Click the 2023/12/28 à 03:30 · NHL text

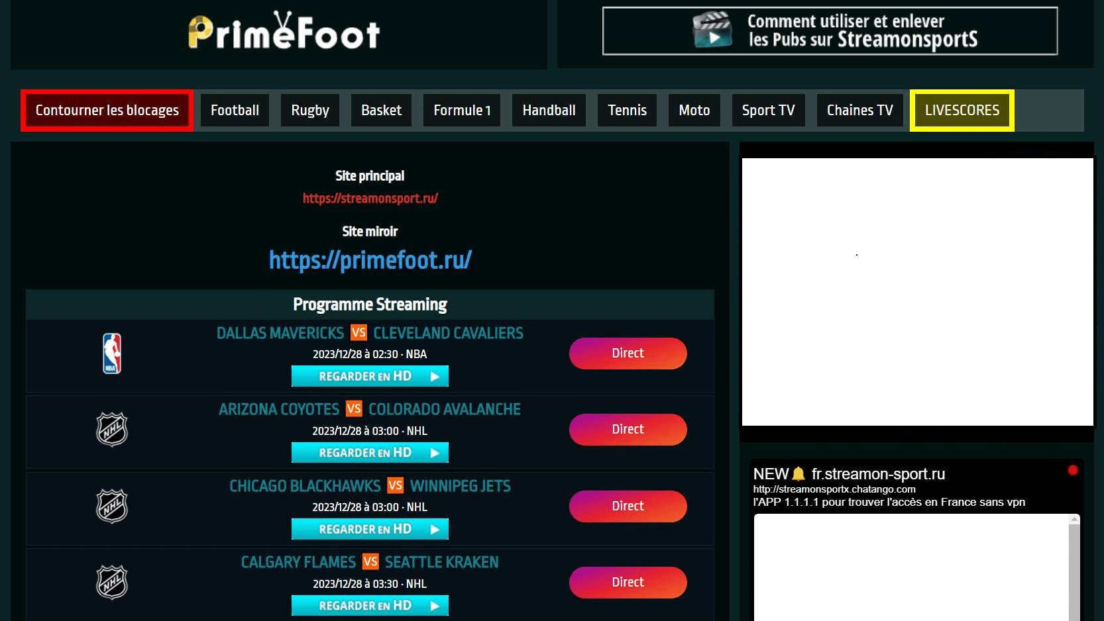[370, 584]
